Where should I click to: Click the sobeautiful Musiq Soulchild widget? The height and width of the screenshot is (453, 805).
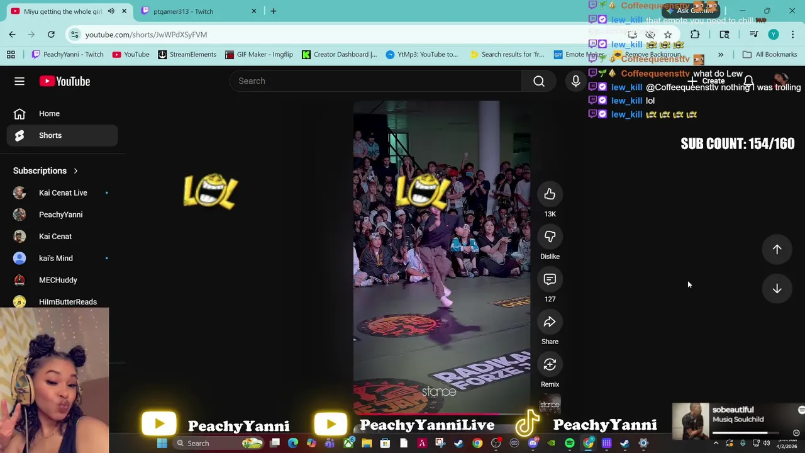(738, 420)
